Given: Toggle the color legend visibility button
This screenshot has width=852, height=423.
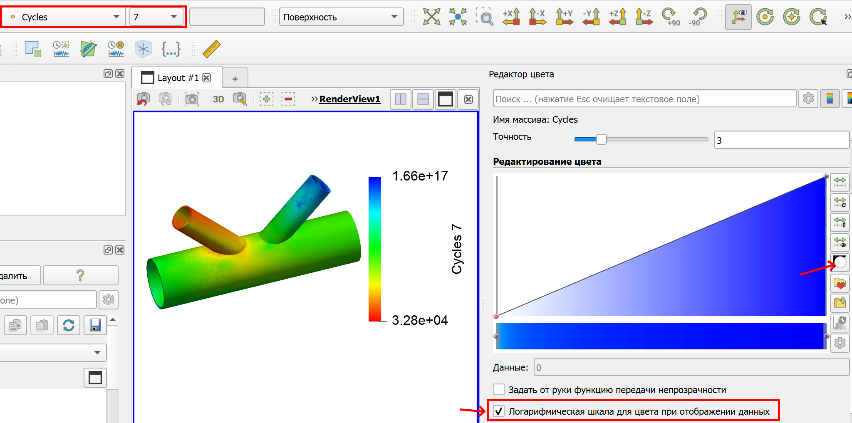Looking at the screenshot, I should pos(830,99).
